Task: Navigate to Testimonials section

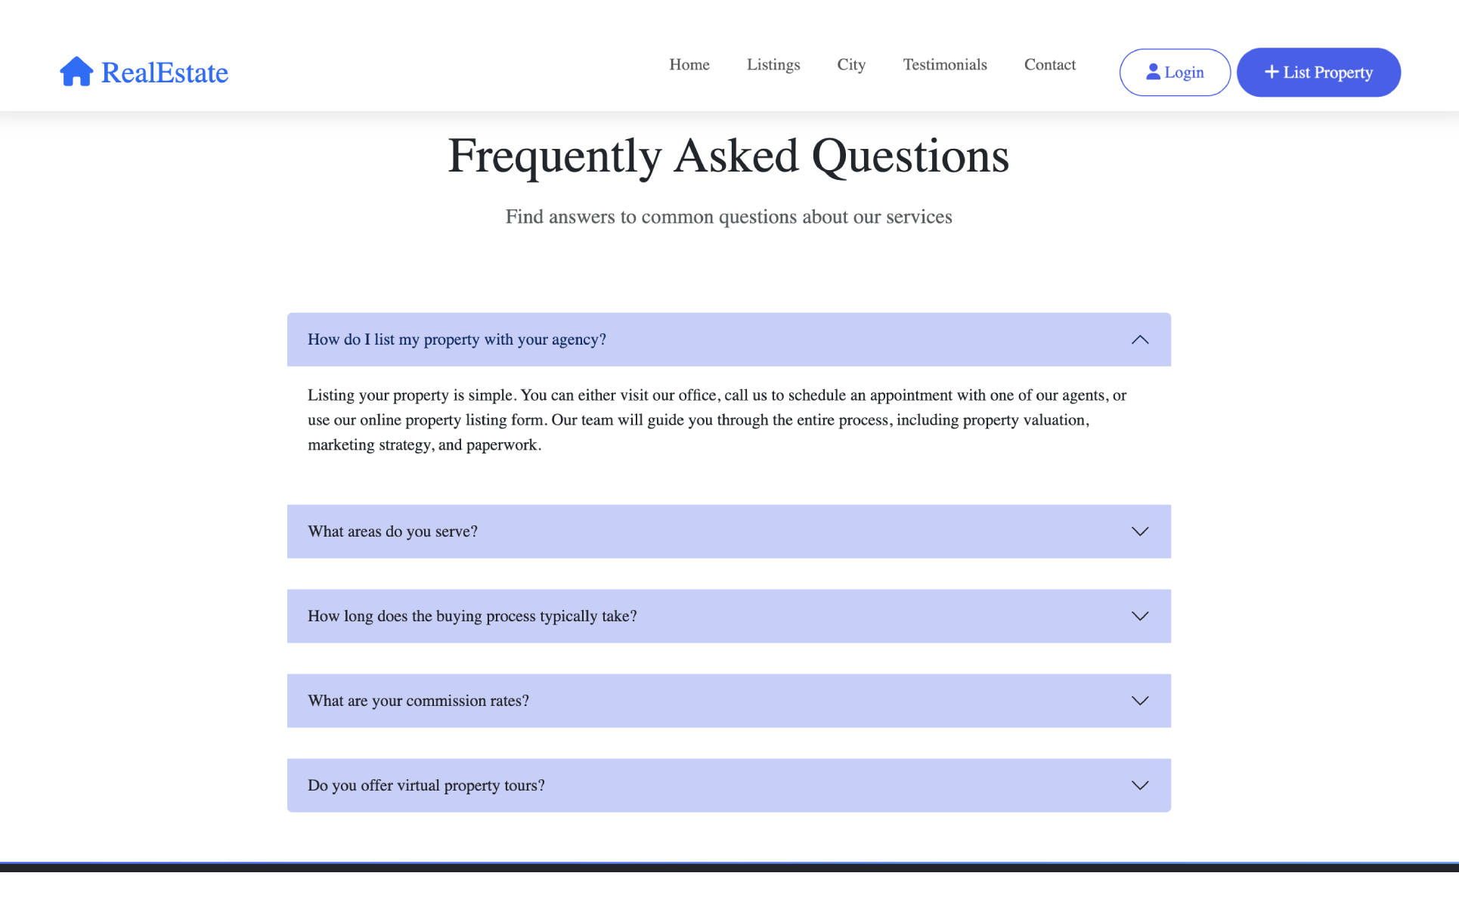Action: click(944, 65)
